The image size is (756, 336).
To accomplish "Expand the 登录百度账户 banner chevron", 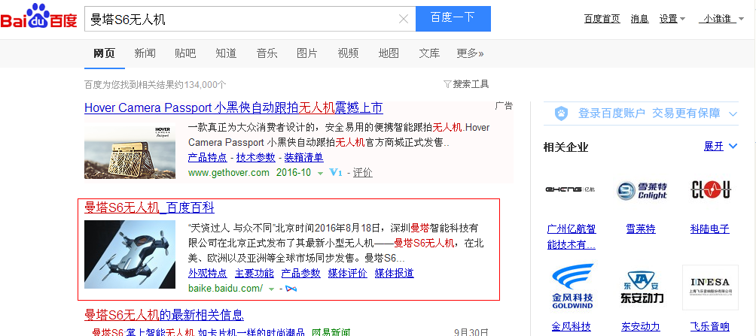I will (x=733, y=114).
